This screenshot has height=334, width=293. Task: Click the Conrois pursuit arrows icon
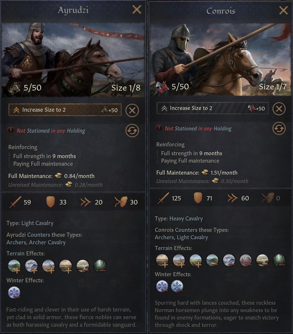pyautogui.click(x=233, y=198)
